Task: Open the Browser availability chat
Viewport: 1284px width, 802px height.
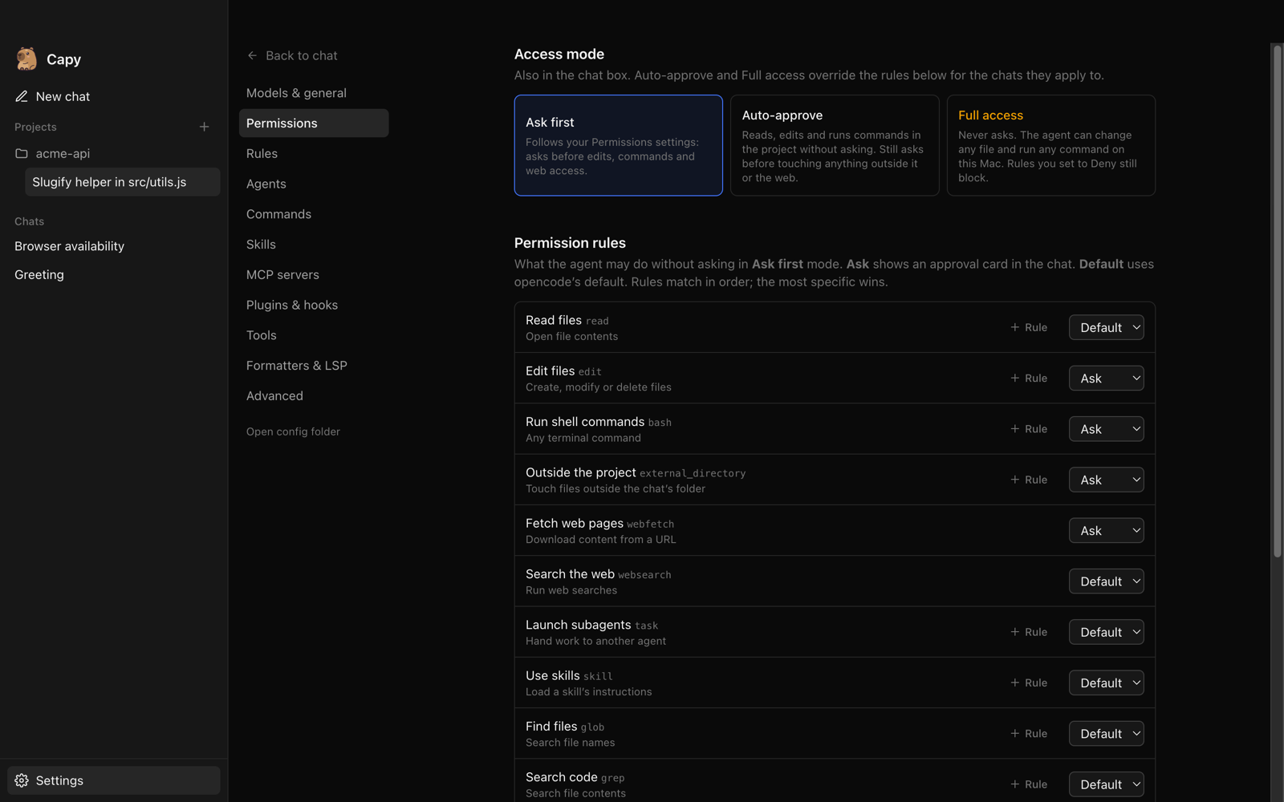Action: (x=114, y=246)
